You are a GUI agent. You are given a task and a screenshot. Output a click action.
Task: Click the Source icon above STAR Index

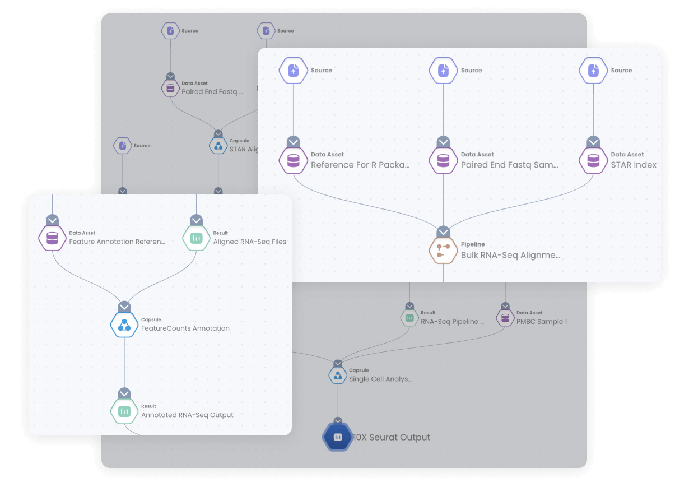click(593, 70)
